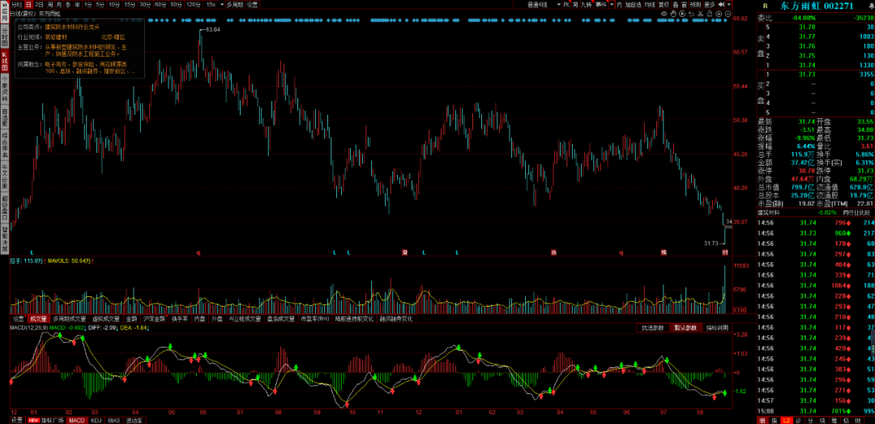875x424 pixels.
Task: Click the 事件 events button
Action: click(601, 5)
